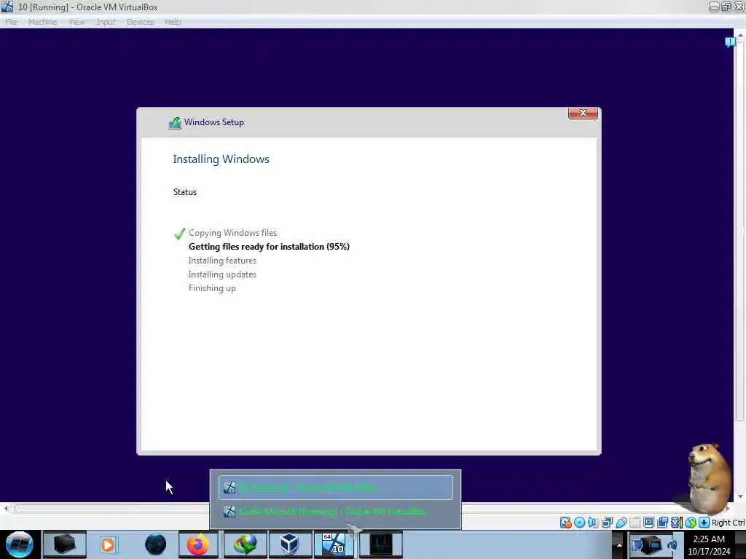
Task: Click the Right Ctrl host key label
Action: [728, 523]
